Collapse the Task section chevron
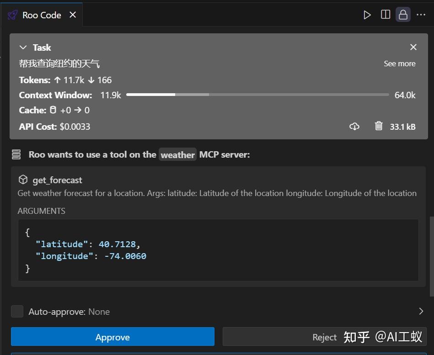The image size is (434, 355). pos(23,47)
